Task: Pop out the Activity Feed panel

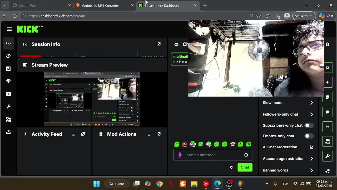Action: click(x=83, y=134)
